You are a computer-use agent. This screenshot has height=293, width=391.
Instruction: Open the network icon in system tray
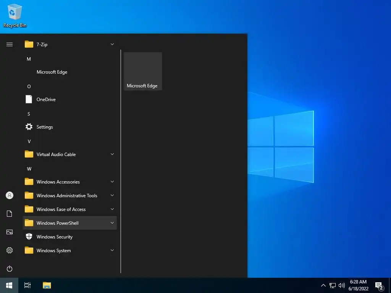333,285
